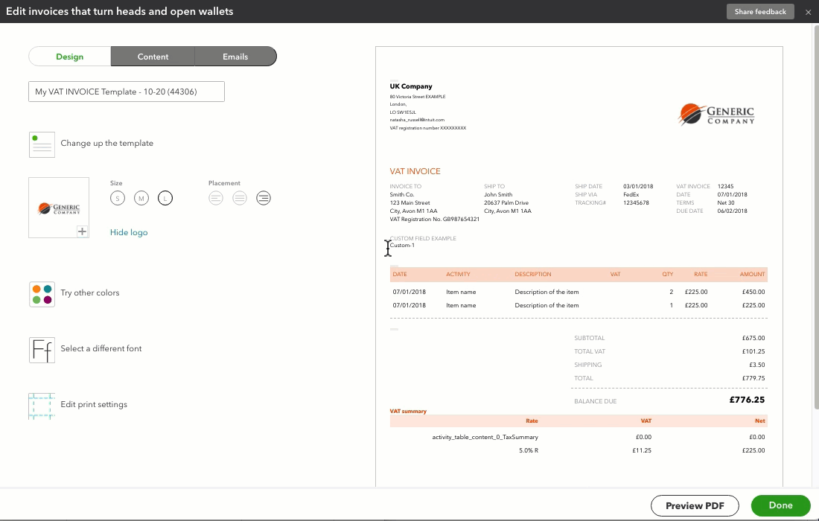819x521 pixels.
Task: Click the Share feedback button
Action: (x=760, y=11)
